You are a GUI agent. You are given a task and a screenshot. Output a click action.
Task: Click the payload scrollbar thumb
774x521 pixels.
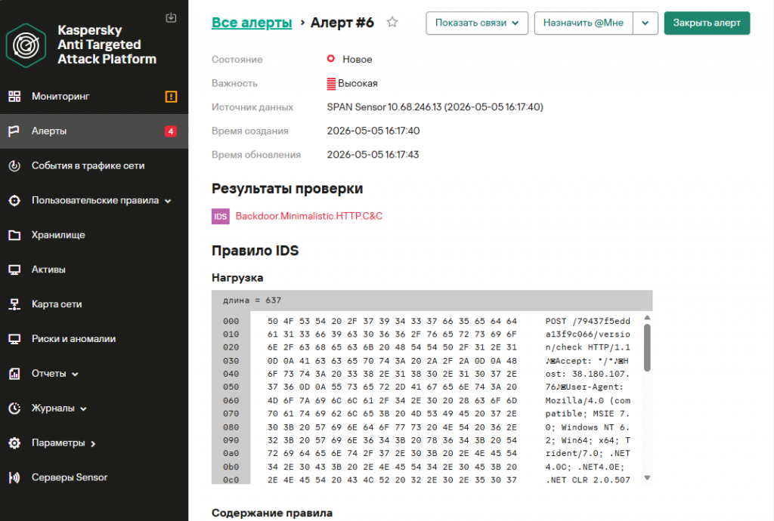click(647, 347)
